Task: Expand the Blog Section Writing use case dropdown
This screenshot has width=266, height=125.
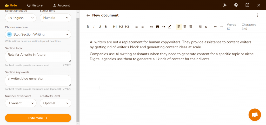Action: tap(38, 34)
